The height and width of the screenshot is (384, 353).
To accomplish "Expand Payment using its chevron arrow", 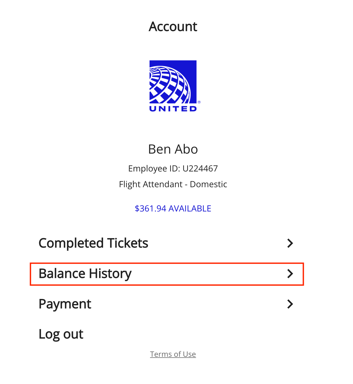I will [290, 304].
